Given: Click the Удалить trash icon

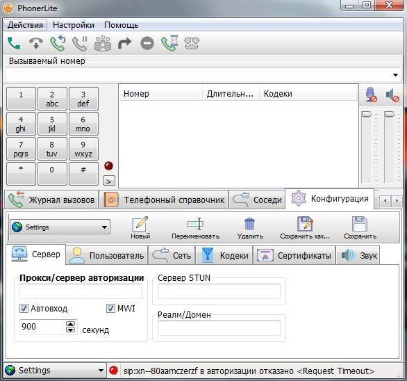Looking at the screenshot, I should pos(250,227).
